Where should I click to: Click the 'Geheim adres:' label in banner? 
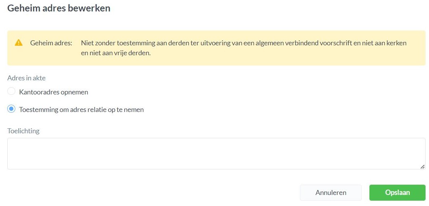[x=51, y=43]
